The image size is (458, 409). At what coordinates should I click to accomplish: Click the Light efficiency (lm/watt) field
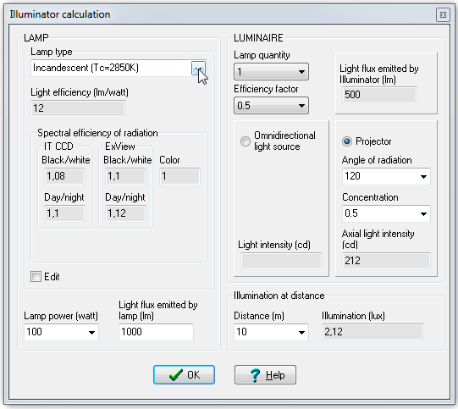coord(78,108)
